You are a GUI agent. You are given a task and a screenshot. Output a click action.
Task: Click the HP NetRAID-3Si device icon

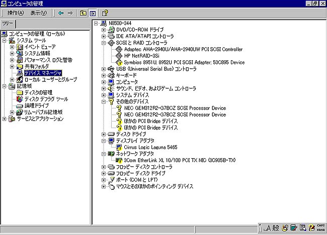tap(119, 56)
